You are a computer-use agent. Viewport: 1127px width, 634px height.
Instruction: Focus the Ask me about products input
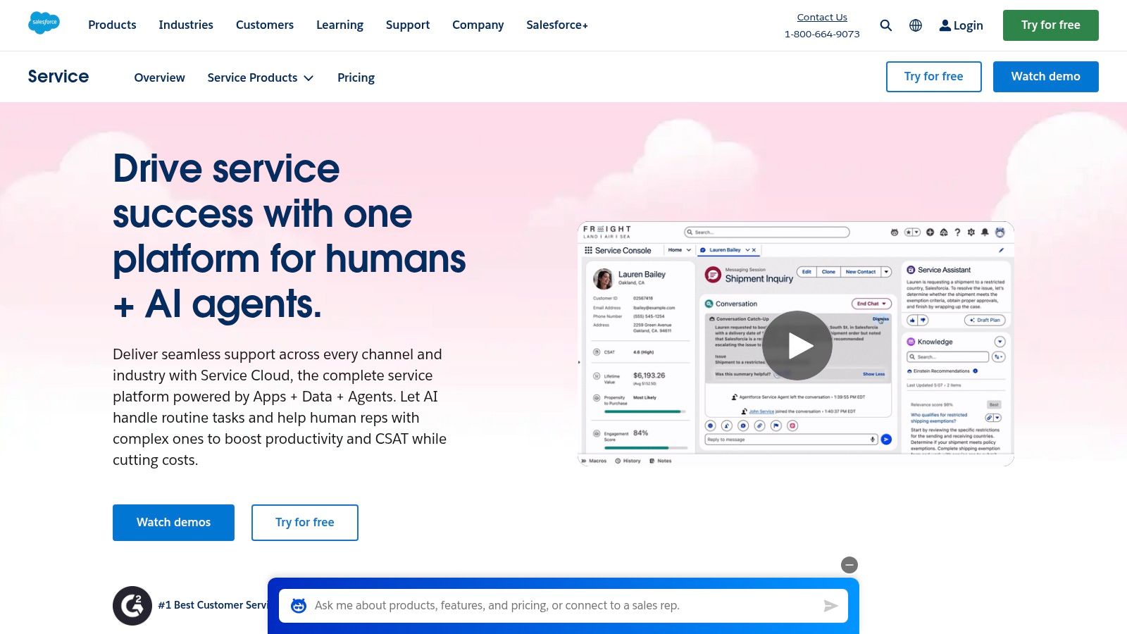pyautogui.click(x=563, y=606)
